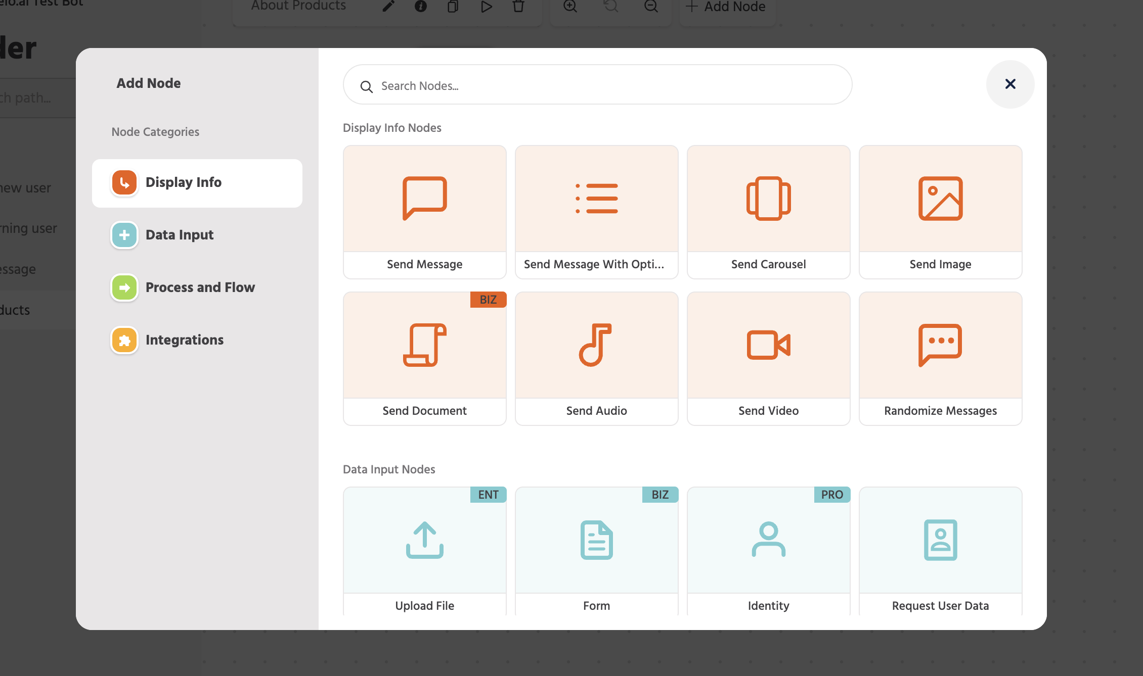Click the ENT badge on Upload File
The width and height of the screenshot is (1143, 676).
point(488,495)
